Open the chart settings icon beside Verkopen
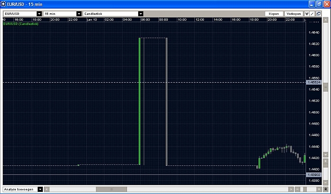This screenshot has width=331, height=194. click(307, 14)
